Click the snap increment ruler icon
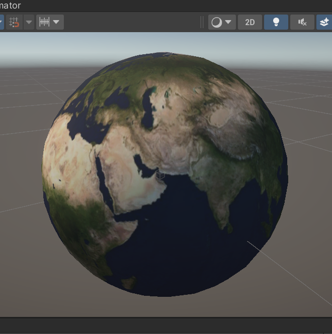 point(44,22)
